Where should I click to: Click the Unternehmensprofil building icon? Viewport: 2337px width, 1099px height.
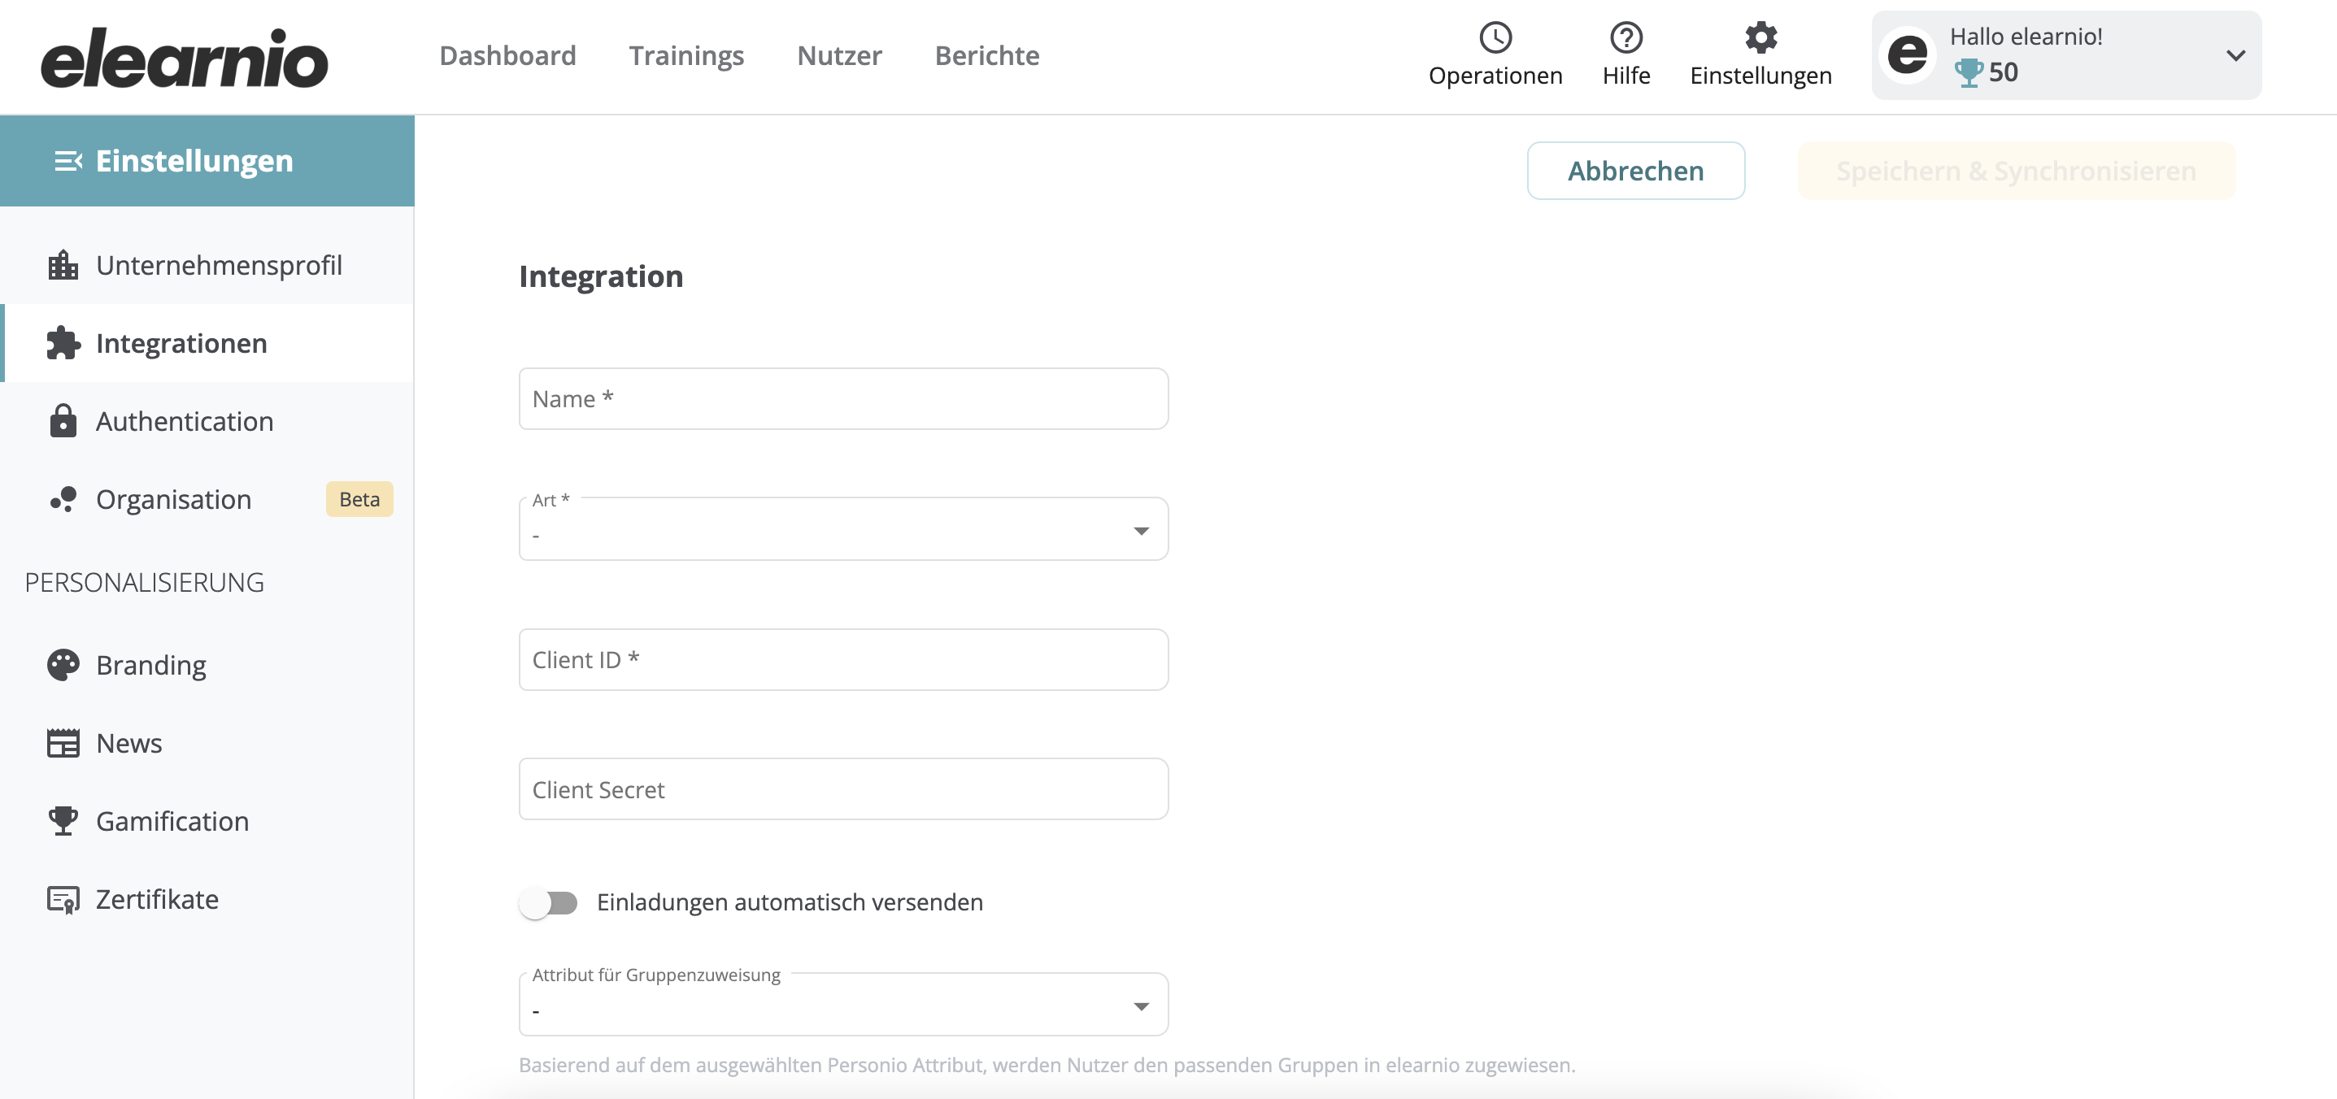[63, 265]
